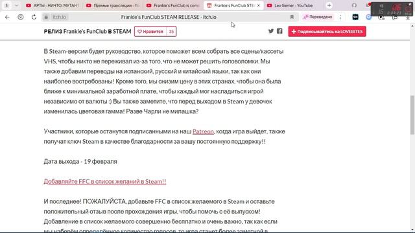Screen dimensions: 415x233
Task: Open the Patreon link in the text
Action: [203, 131]
